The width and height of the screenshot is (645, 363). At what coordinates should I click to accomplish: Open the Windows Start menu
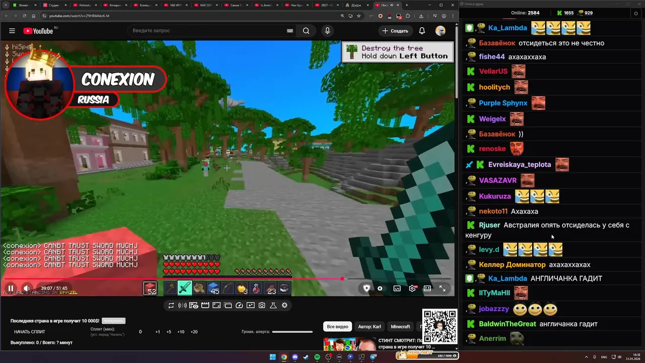[273, 357]
